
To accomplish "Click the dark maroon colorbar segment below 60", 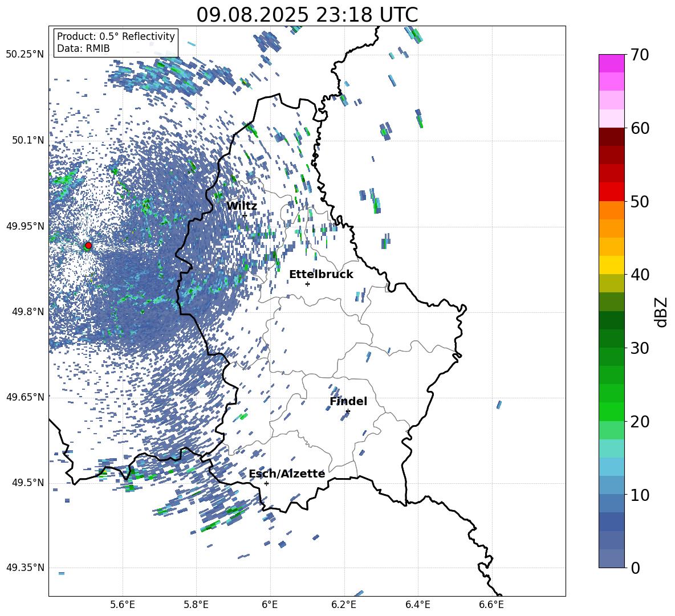I will (x=612, y=137).
